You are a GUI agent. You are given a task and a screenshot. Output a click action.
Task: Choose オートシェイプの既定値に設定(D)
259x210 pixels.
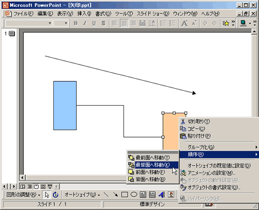(x=219, y=166)
